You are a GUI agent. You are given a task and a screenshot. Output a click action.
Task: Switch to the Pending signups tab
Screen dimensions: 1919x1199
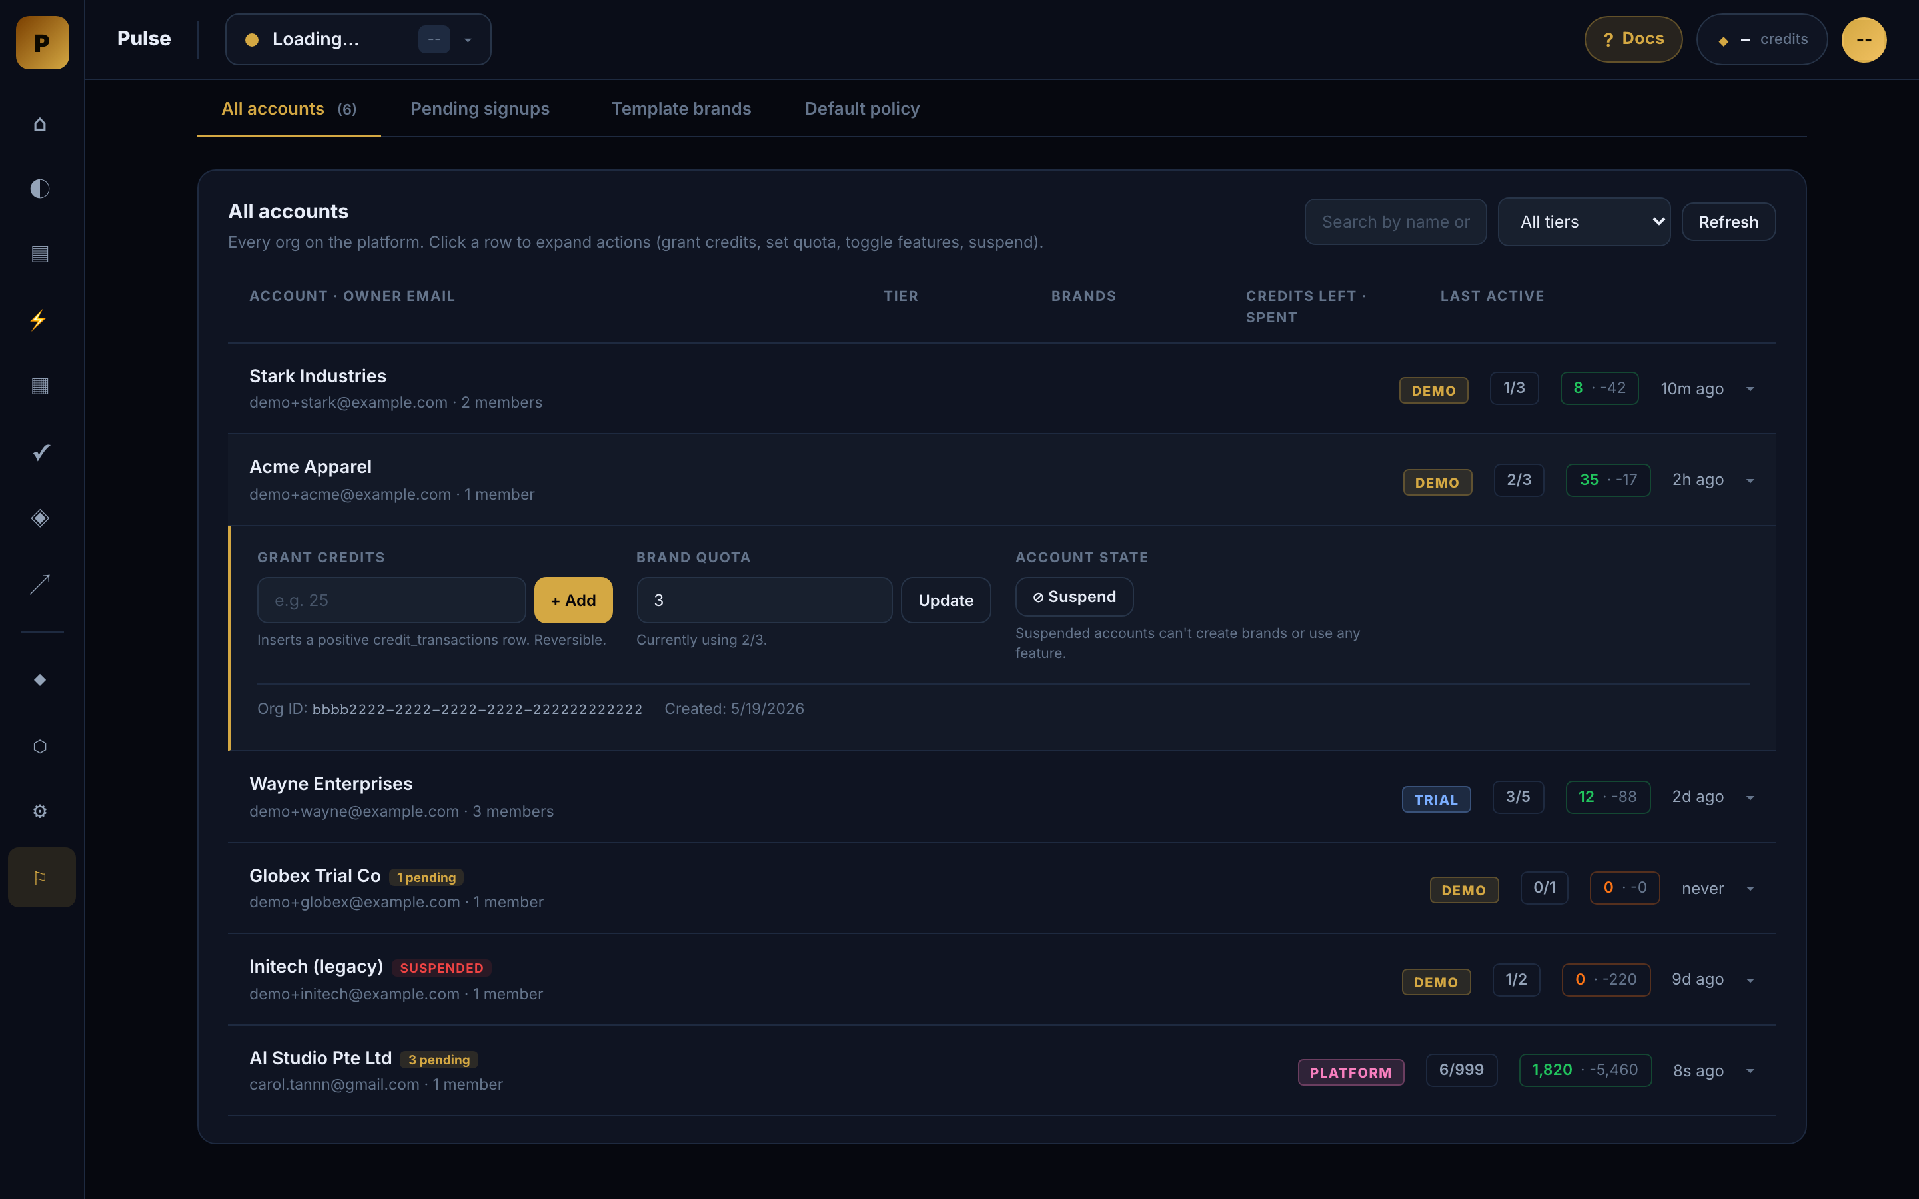click(x=480, y=109)
